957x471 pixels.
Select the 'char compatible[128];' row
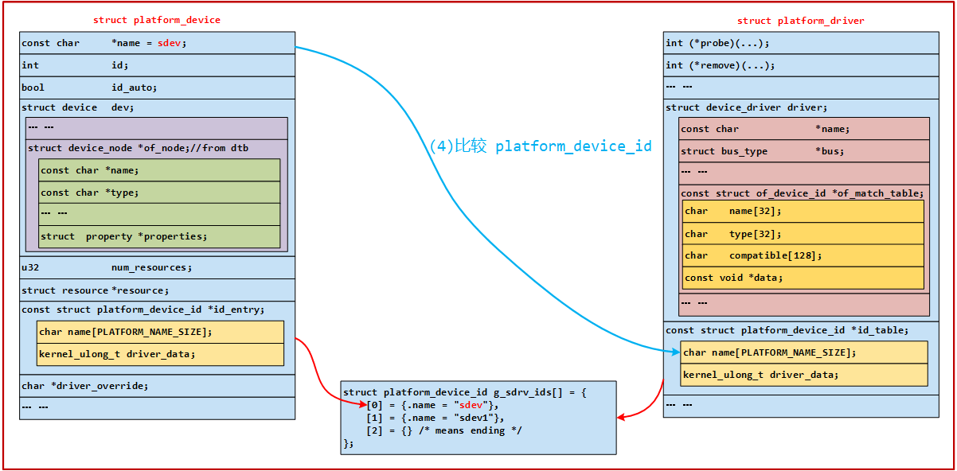point(803,255)
